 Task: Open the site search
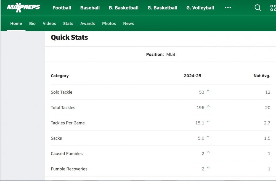[258, 8]
